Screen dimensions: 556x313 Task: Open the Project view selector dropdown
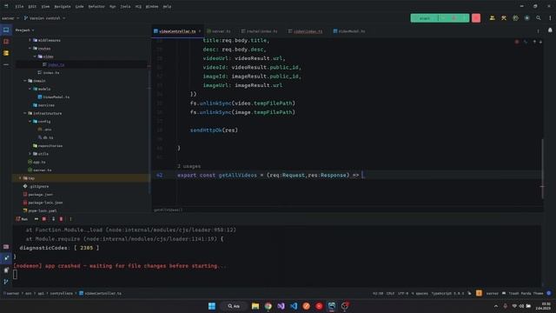click(x=24, y=30)
